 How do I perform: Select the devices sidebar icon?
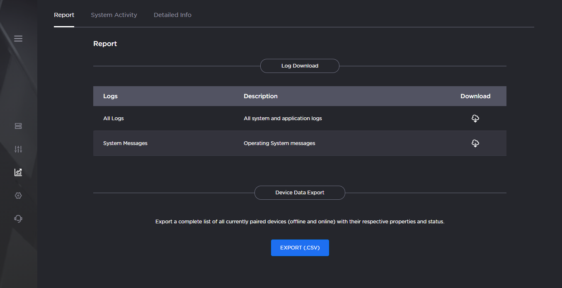[18, 126]
